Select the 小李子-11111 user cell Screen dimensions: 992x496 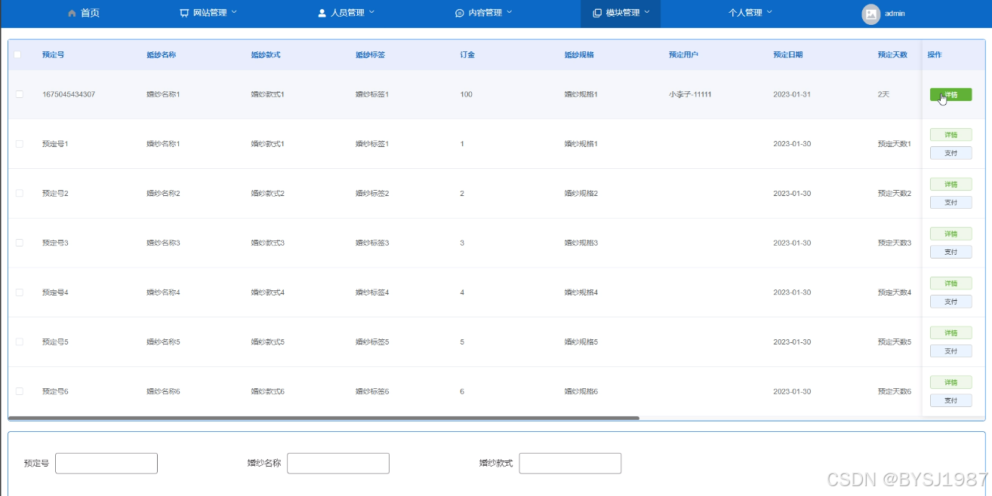(690, 94)
